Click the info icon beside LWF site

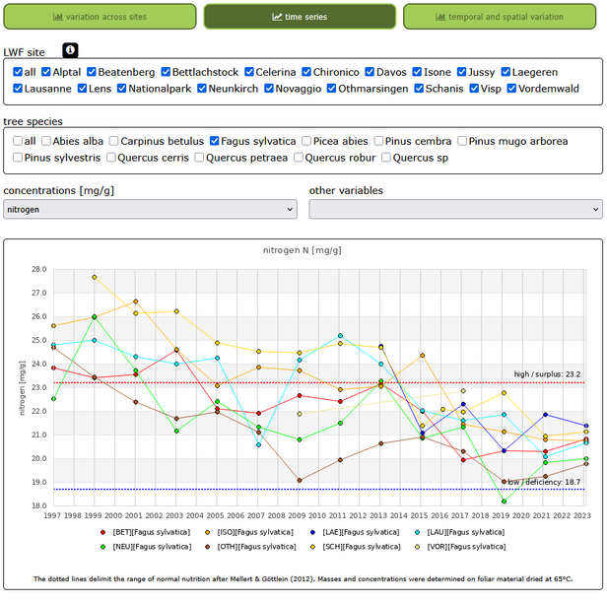click(70, 50)
